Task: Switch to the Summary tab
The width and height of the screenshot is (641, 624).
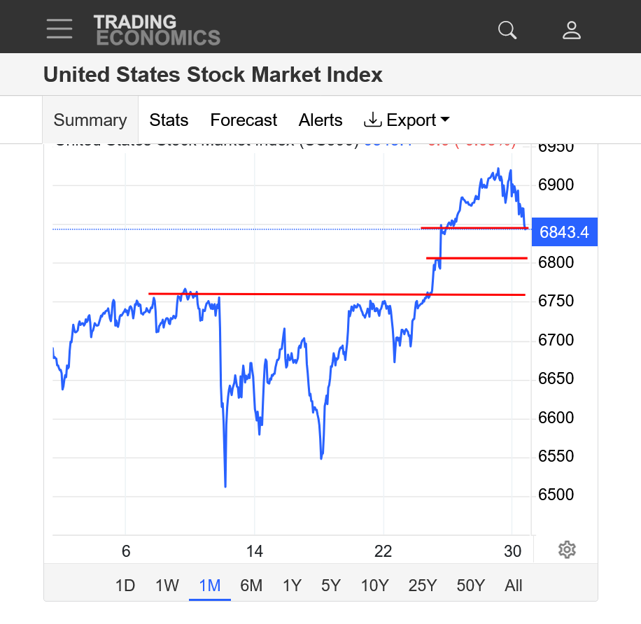Action: point(90,120)
